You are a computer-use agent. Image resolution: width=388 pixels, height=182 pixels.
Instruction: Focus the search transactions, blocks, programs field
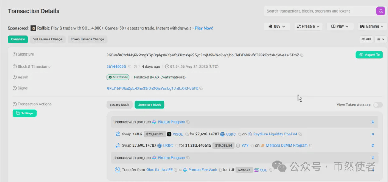pos(320,11)
